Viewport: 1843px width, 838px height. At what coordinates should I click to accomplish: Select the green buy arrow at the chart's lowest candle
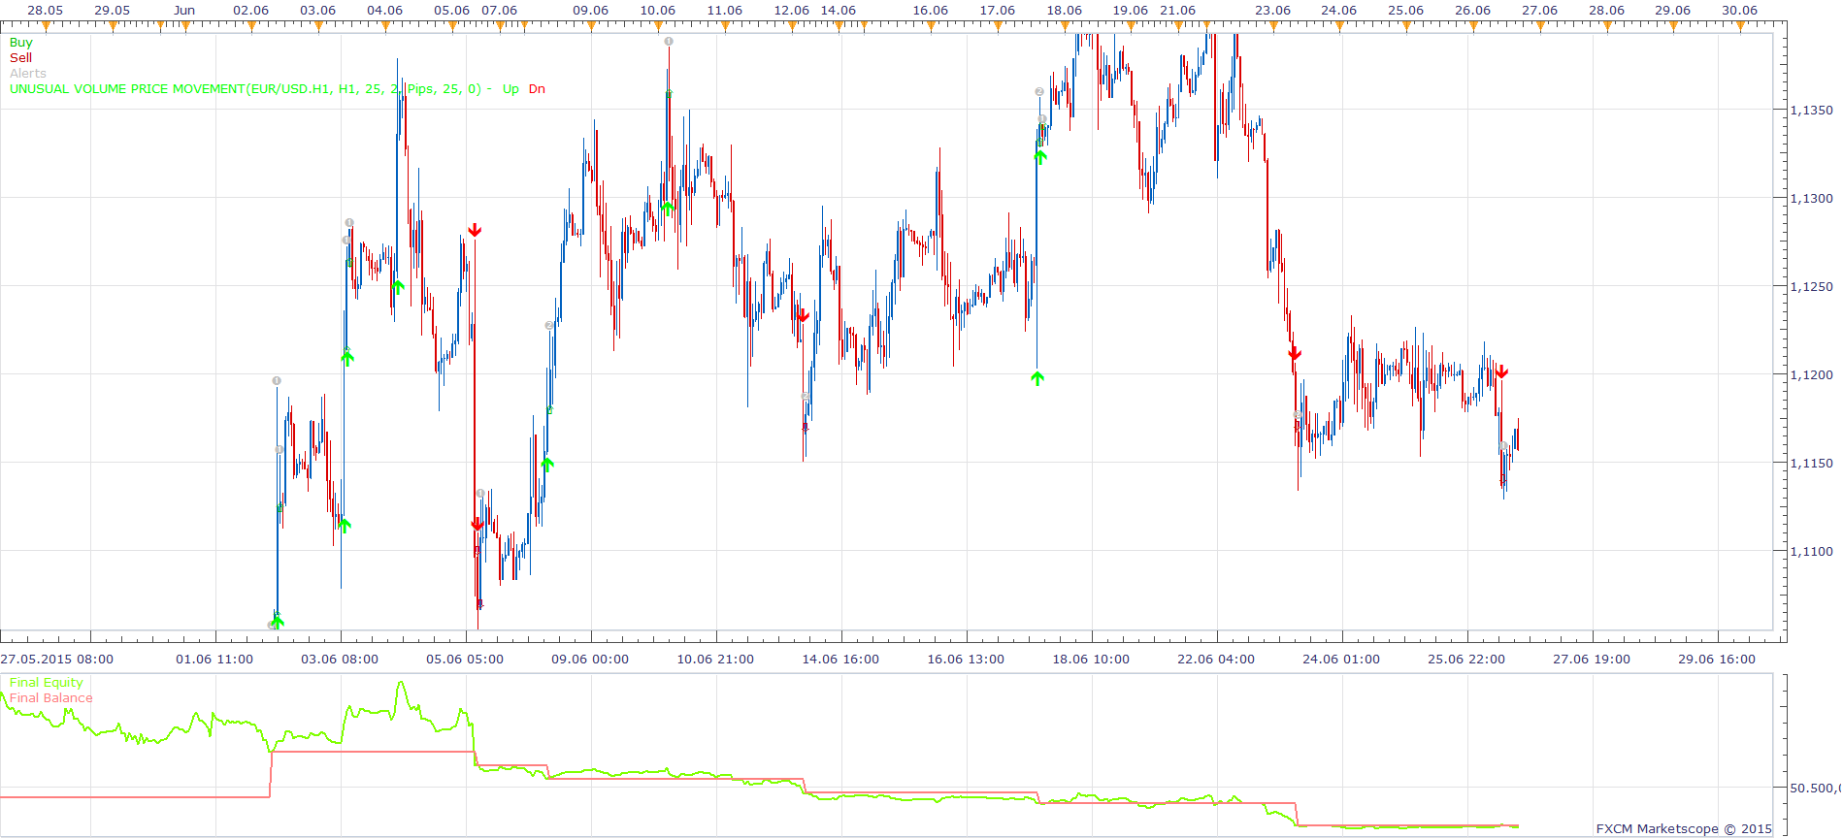pyautogui.click(x=278, y=623)
